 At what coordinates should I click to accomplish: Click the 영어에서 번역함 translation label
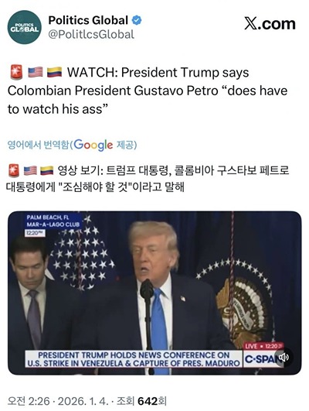coord(38,145)
